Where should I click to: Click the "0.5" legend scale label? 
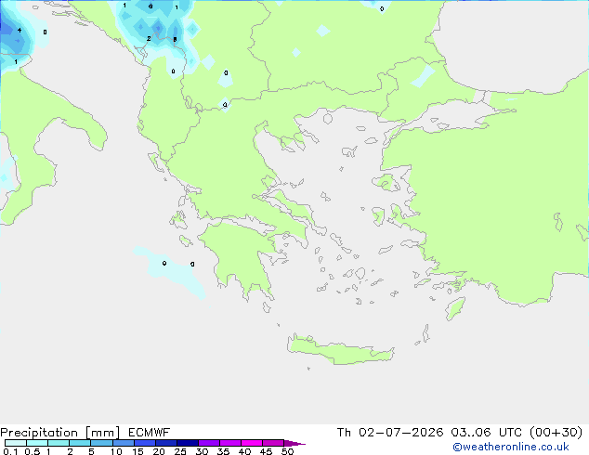[32, 451]
